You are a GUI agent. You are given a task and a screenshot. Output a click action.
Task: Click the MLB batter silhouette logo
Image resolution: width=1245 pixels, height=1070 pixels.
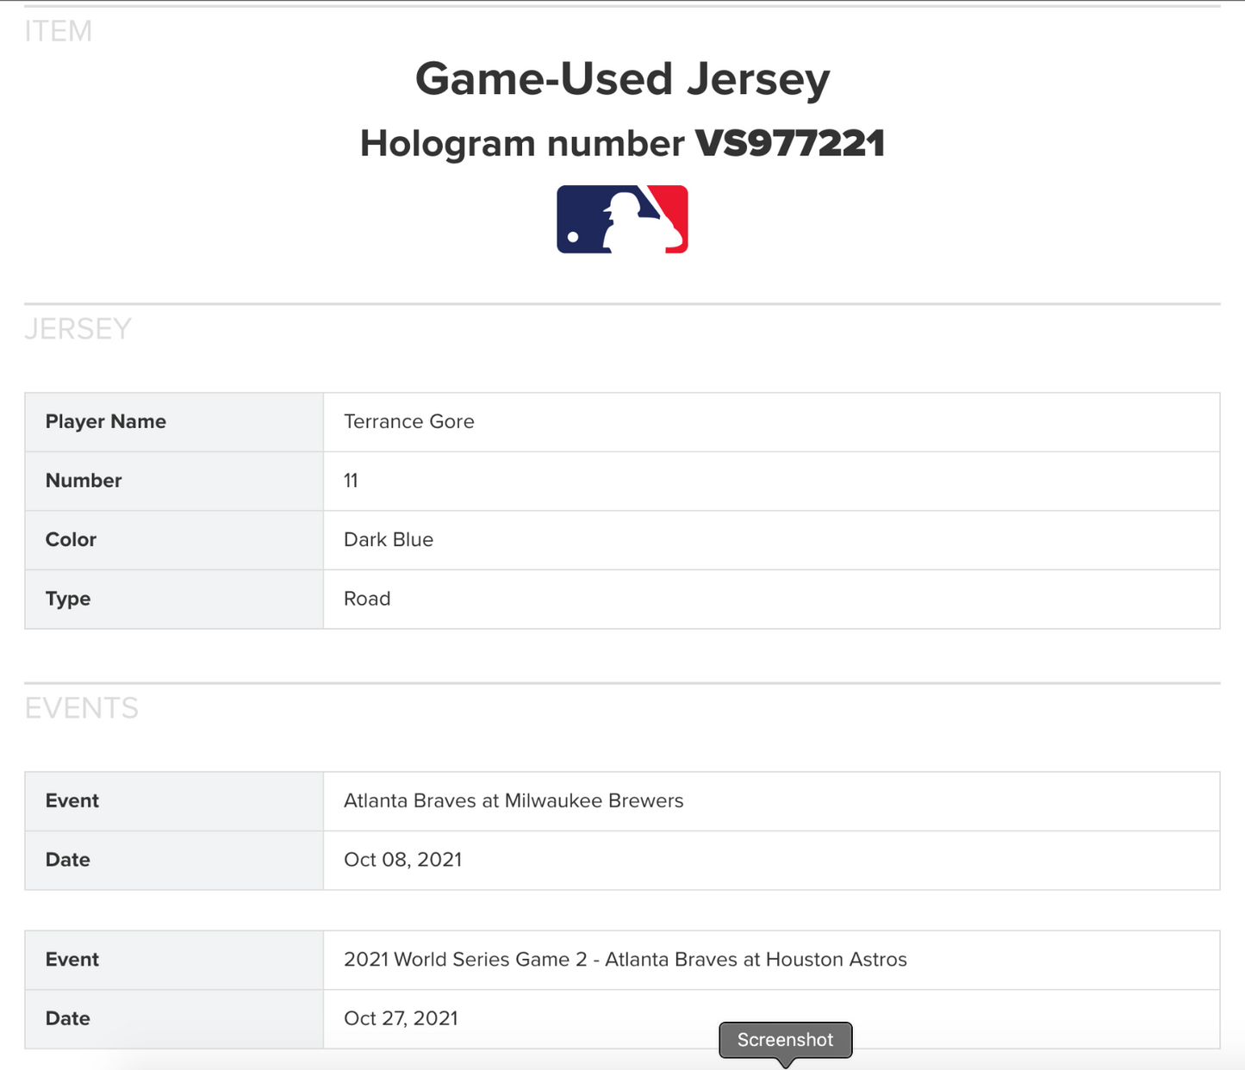pyautogui.click(x=622, y=219)
